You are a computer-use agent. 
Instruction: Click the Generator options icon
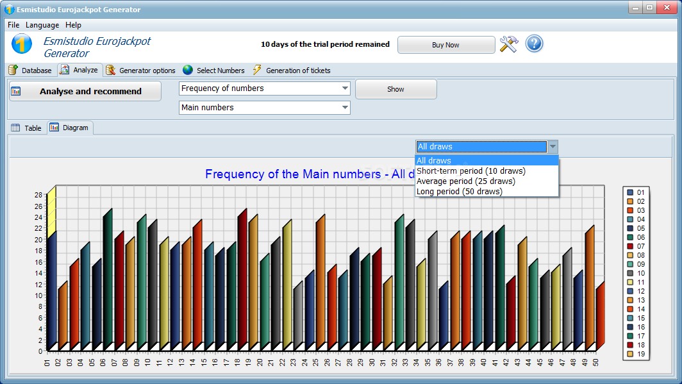pos(111,70)
